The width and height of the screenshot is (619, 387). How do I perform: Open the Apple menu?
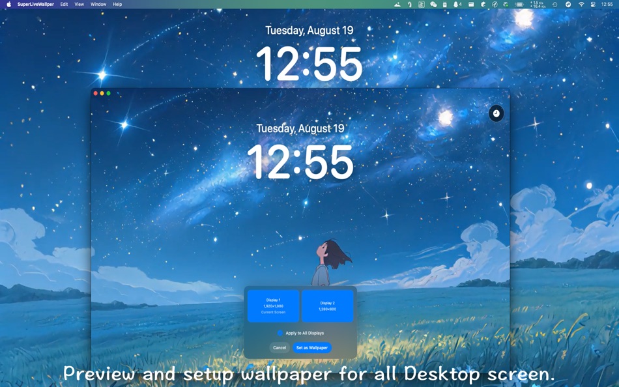click(8, 4)
